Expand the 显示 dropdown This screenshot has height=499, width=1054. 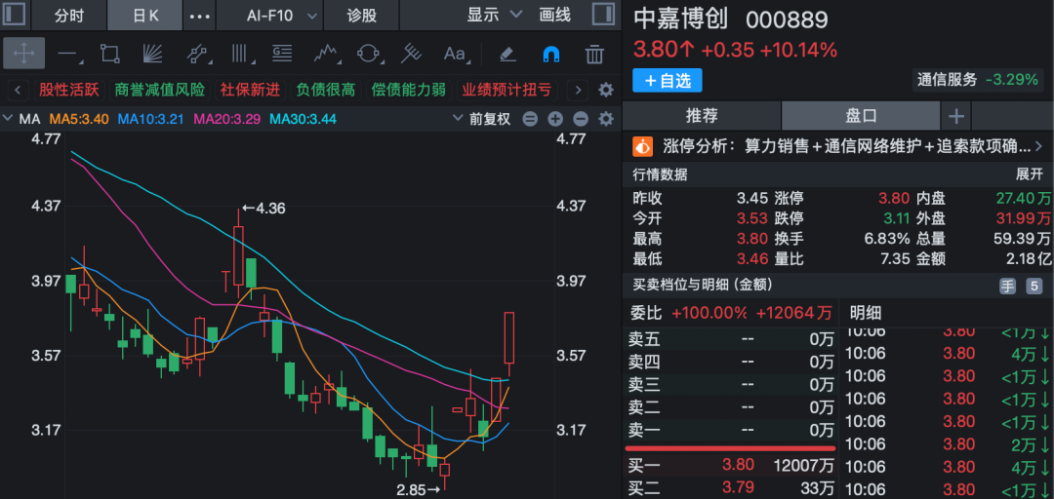(494, 15)
